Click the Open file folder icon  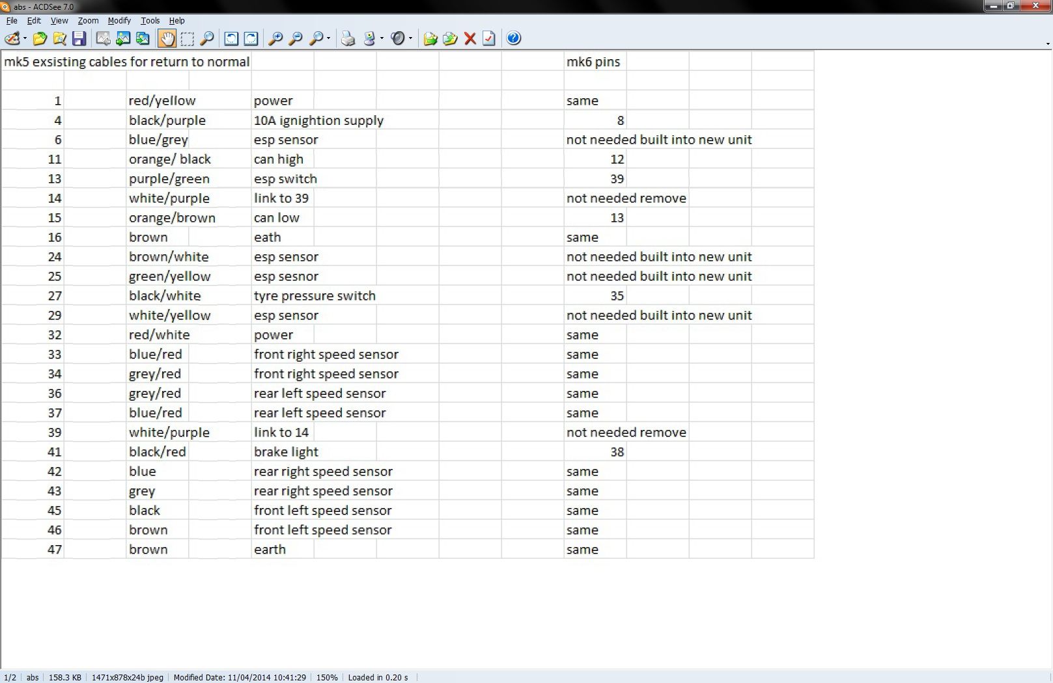pyautogui.click(x=40, y=39)
